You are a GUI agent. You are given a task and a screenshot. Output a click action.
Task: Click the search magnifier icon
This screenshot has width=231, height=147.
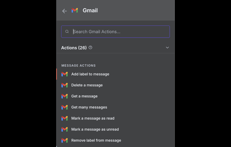pos(67,31)
